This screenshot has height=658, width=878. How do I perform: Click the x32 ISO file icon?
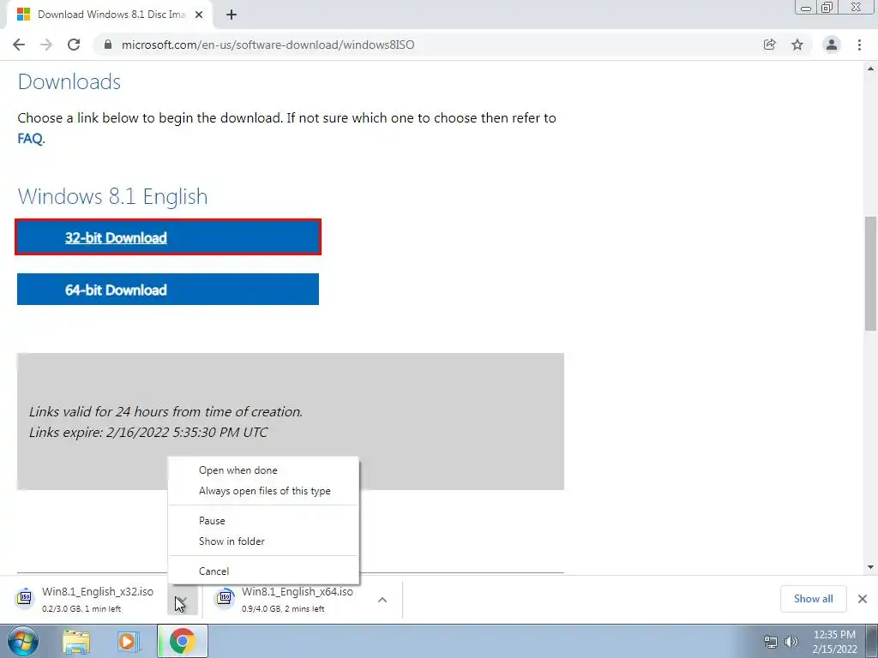tap(24, 597)
